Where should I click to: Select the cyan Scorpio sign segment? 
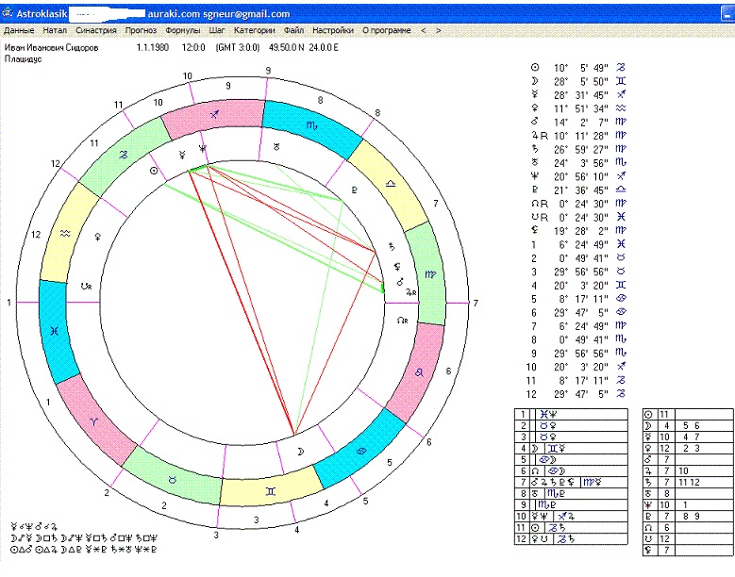(x=310, y=123)
